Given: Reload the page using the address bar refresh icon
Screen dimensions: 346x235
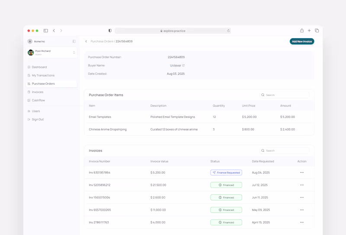Looking at the screenshot, I should click(228, 31).
